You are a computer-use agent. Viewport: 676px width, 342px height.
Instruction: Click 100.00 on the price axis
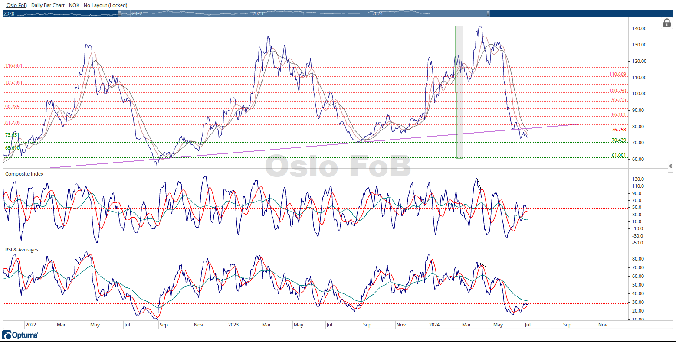pyautogui.click(x=640, y=94)
